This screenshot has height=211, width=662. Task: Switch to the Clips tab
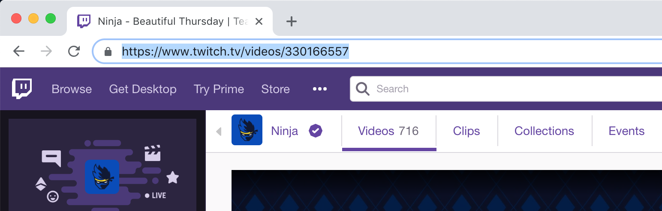466,131
